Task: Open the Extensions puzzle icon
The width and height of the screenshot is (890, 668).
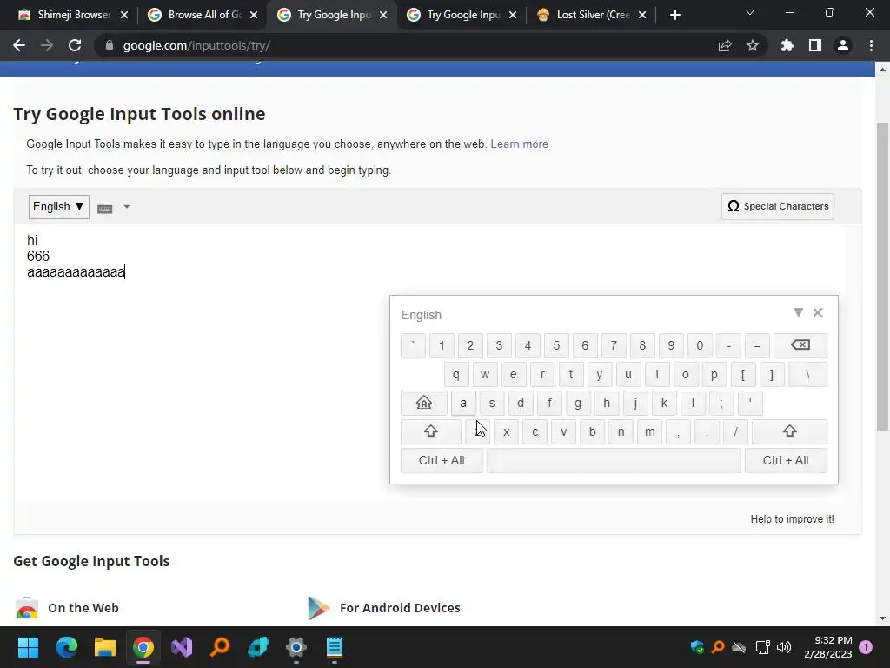Action: point(787,45)
